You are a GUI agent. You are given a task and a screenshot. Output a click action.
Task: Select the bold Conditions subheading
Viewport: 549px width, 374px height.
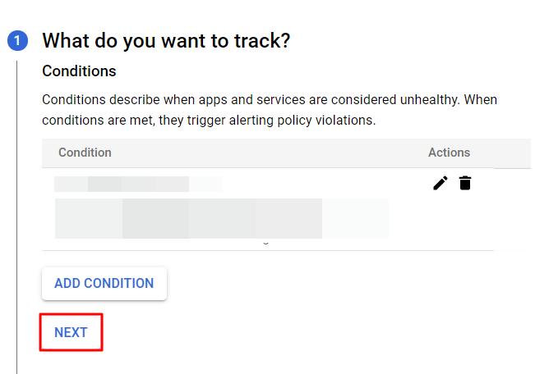coord(79,71)
